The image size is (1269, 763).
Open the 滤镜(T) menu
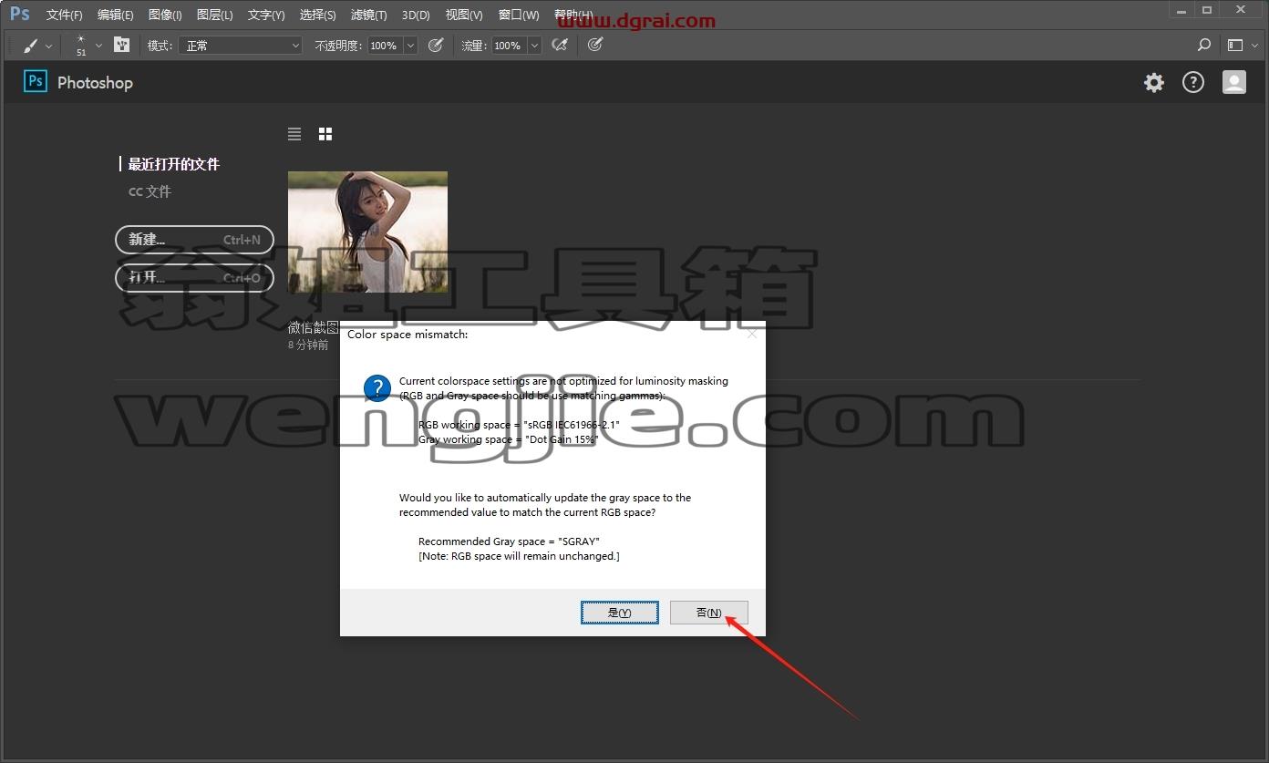[368, 15]
